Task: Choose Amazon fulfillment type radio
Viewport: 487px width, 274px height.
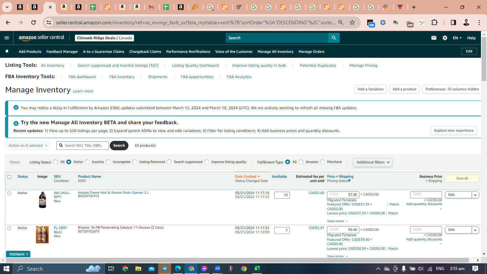Action: [301, 162]
